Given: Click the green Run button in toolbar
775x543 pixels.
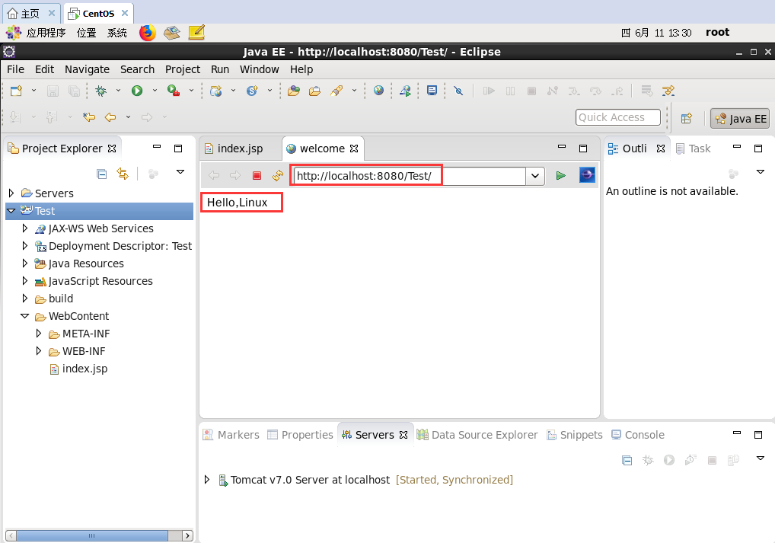Looking at the screenshot, I should coord(137,91).
